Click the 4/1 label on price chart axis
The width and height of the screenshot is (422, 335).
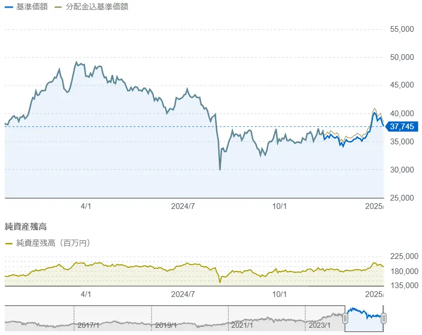[x=86, y=206]
